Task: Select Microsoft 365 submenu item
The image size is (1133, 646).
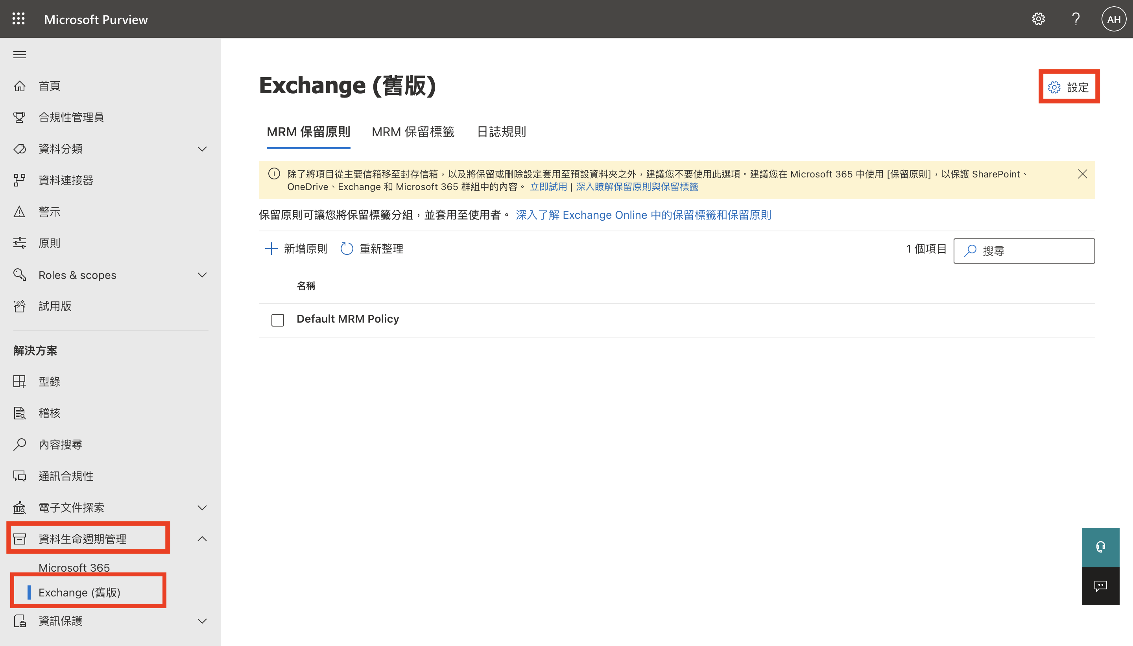Action: [x=74, y=567]
